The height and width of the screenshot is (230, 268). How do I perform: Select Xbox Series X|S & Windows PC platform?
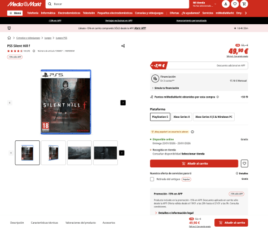(214, 117)
